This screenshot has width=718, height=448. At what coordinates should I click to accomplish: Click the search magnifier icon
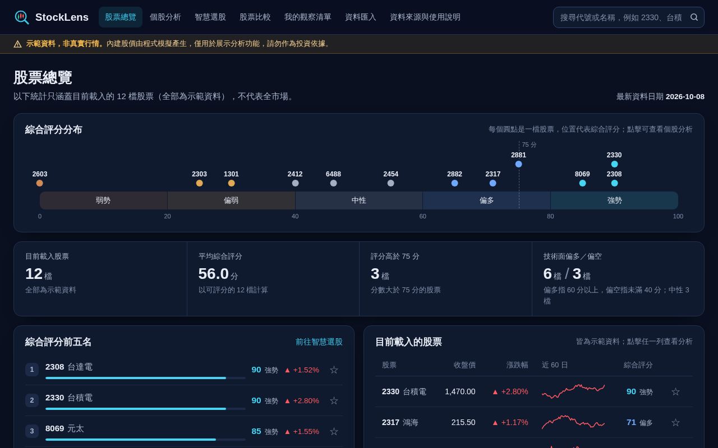(694, 17)
